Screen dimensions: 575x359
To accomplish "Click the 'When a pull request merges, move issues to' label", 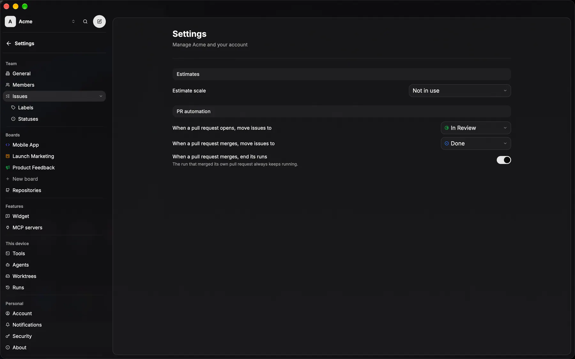I will [x=224, y=143].
